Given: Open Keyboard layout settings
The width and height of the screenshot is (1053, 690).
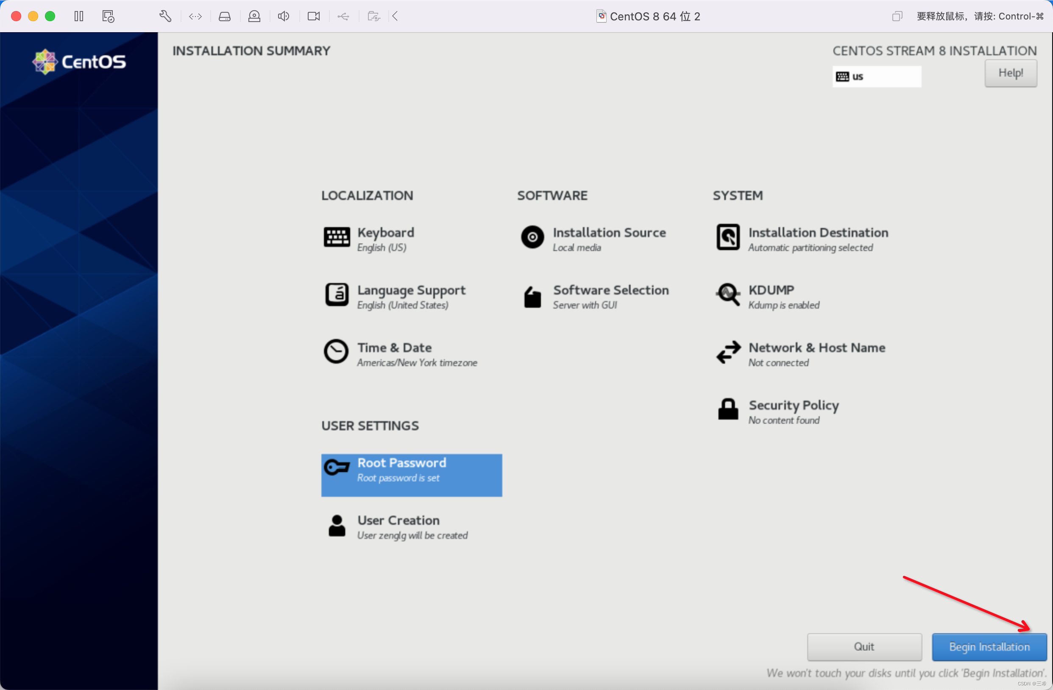Looking at the screenshot, I should (x=385, y=239).
